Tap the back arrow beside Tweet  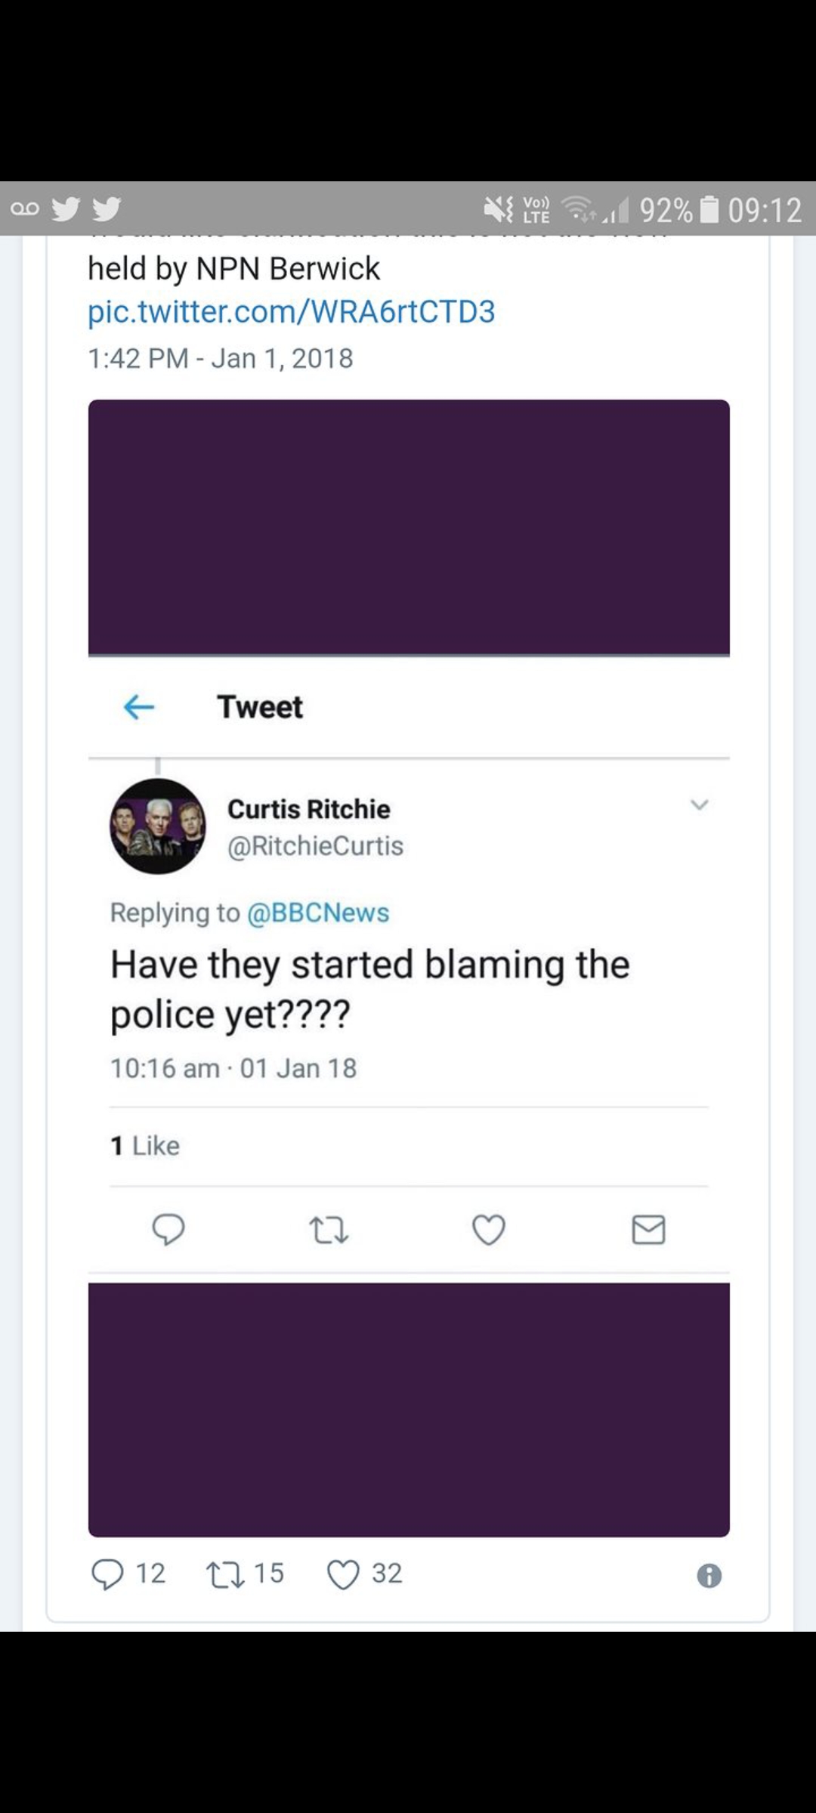pos(139,707)
